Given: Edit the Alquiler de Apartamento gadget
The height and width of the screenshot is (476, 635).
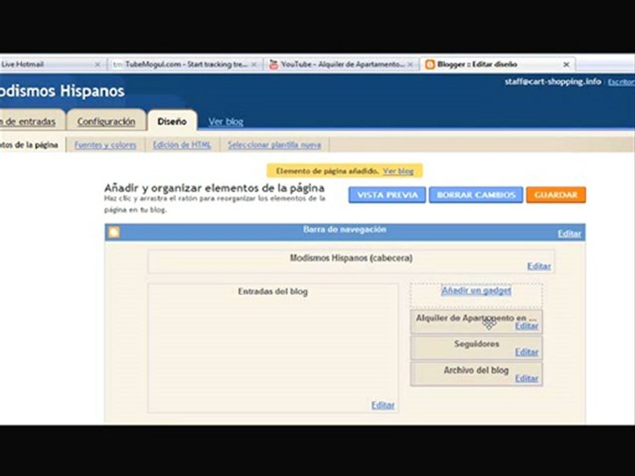Looking at the screenshot, I should [x=527, y=326].
